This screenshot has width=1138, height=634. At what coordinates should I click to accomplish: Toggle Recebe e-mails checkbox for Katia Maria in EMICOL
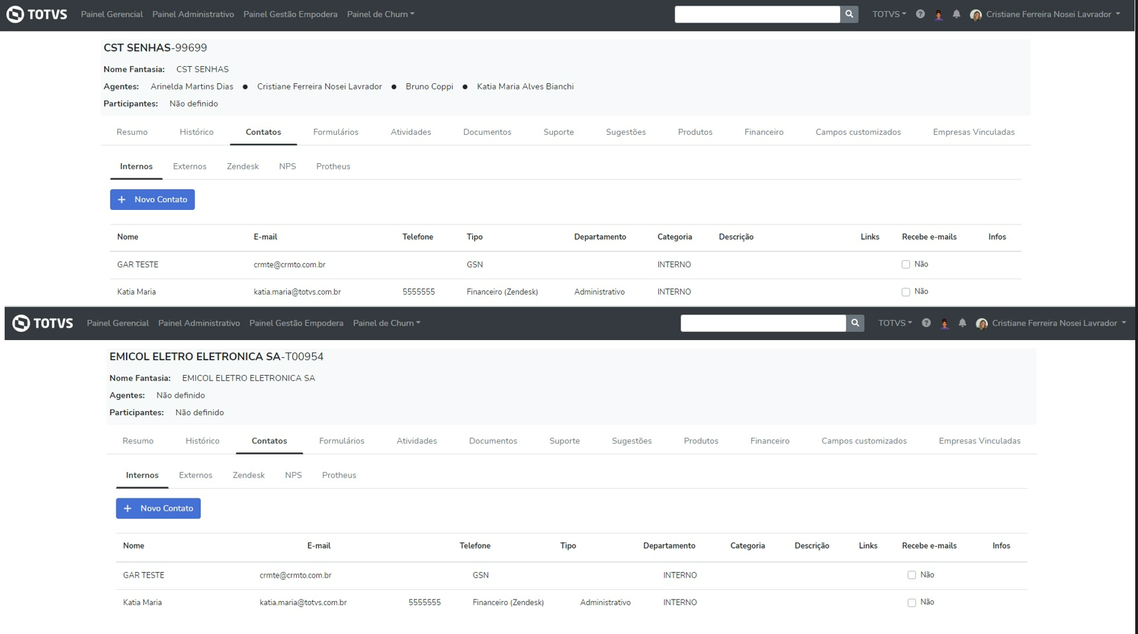912,602
